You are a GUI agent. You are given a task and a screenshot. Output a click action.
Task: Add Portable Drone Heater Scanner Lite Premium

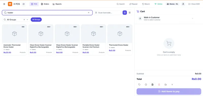tap(93, 40)
